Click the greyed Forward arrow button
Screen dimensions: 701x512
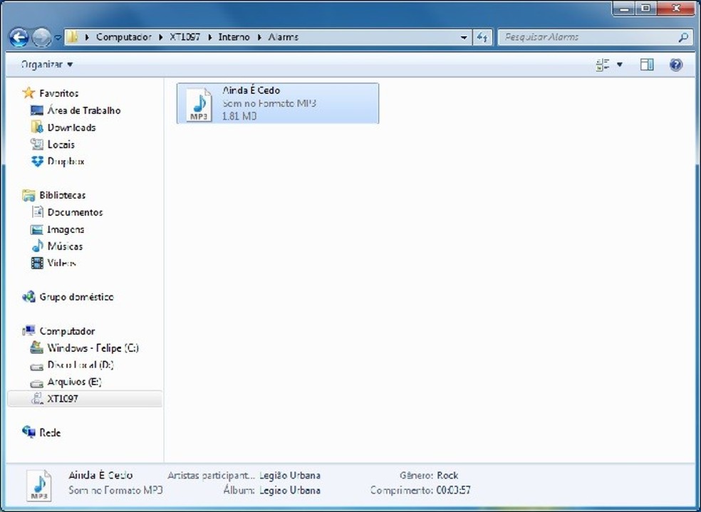tap(41, 38)
